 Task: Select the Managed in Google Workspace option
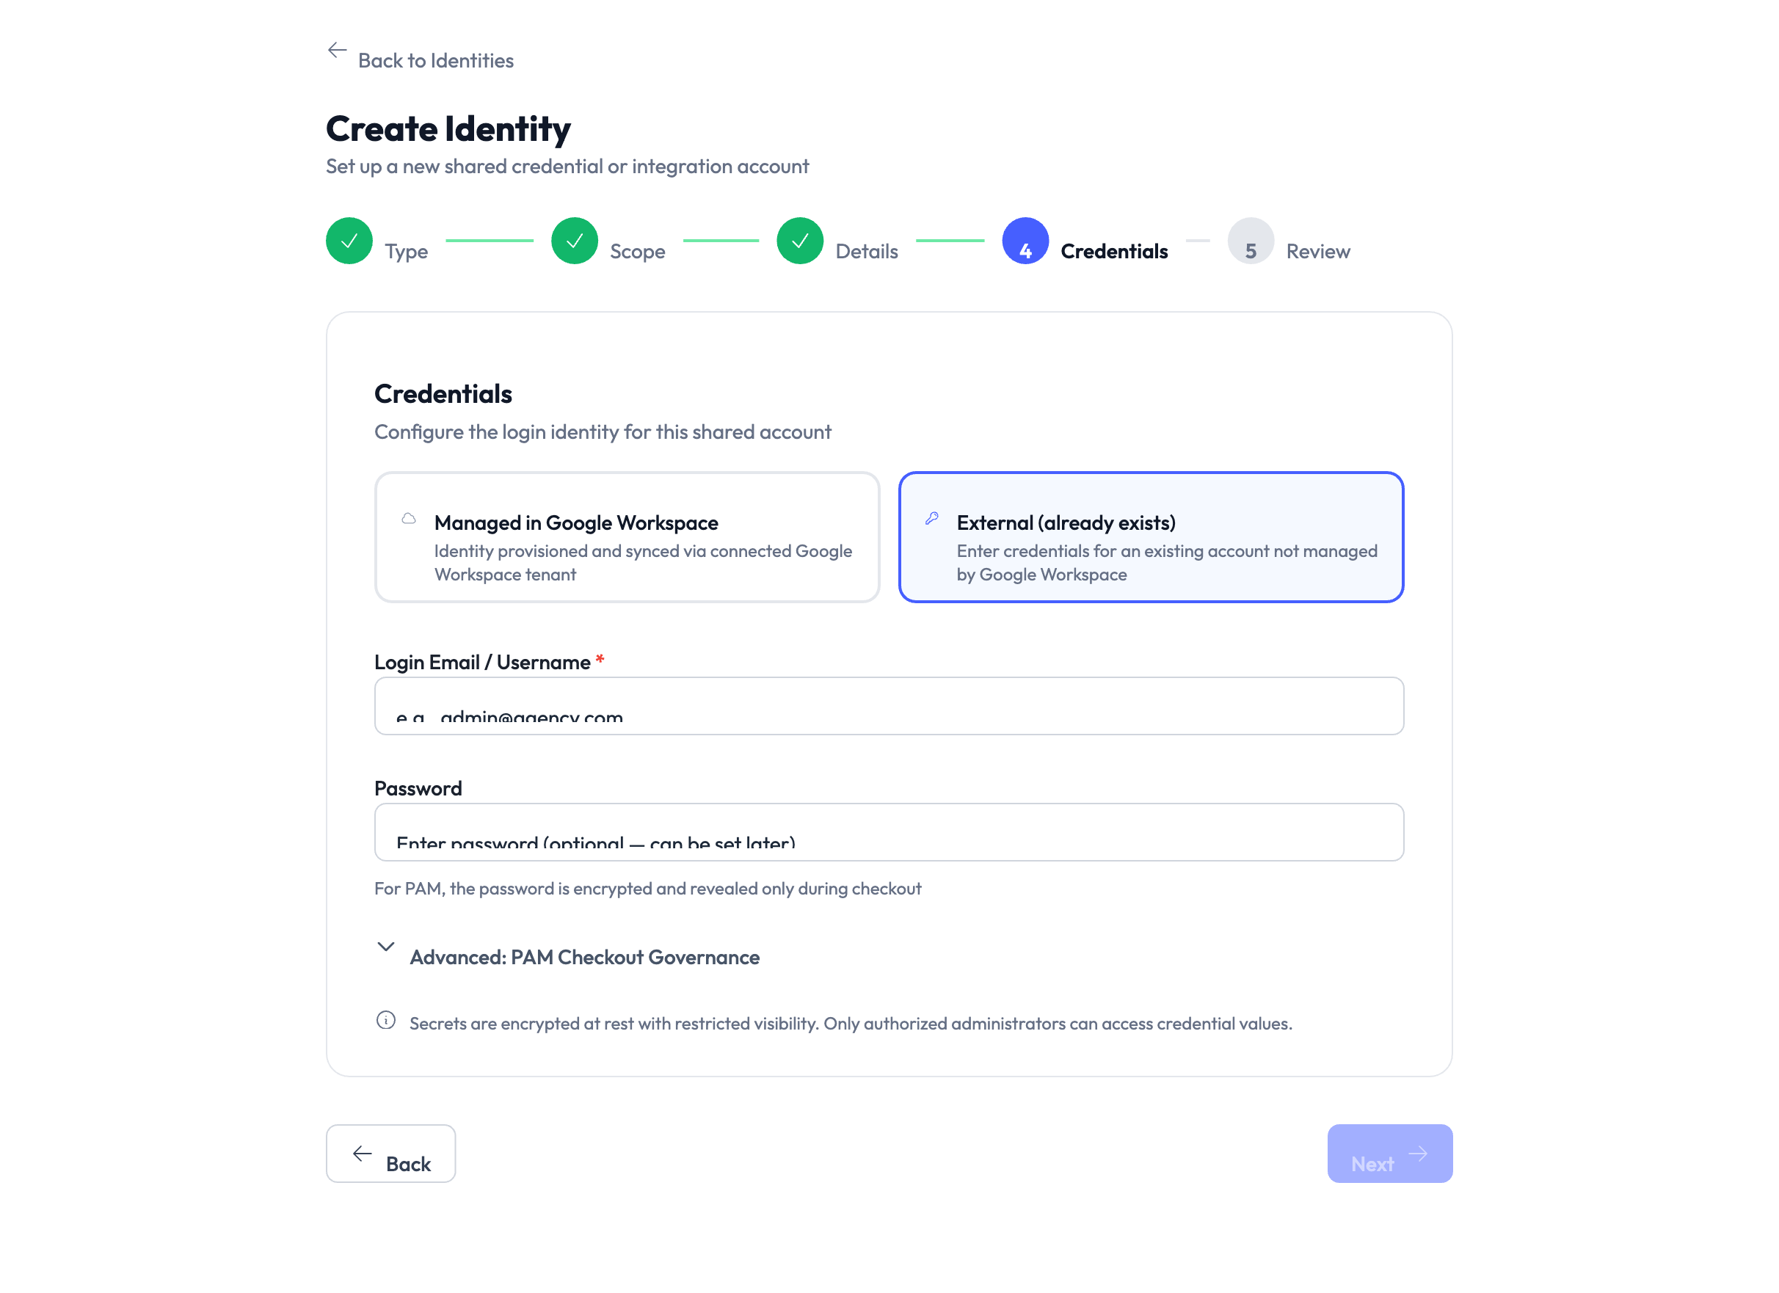627,537
